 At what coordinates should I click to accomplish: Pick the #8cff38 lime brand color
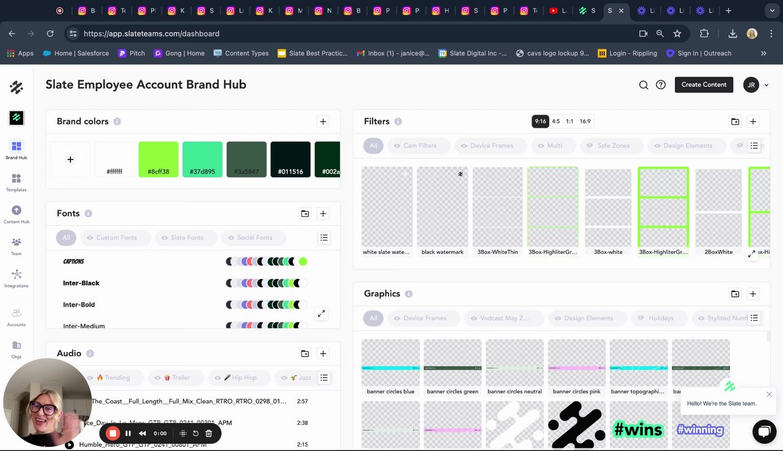(x=158, y=160)
